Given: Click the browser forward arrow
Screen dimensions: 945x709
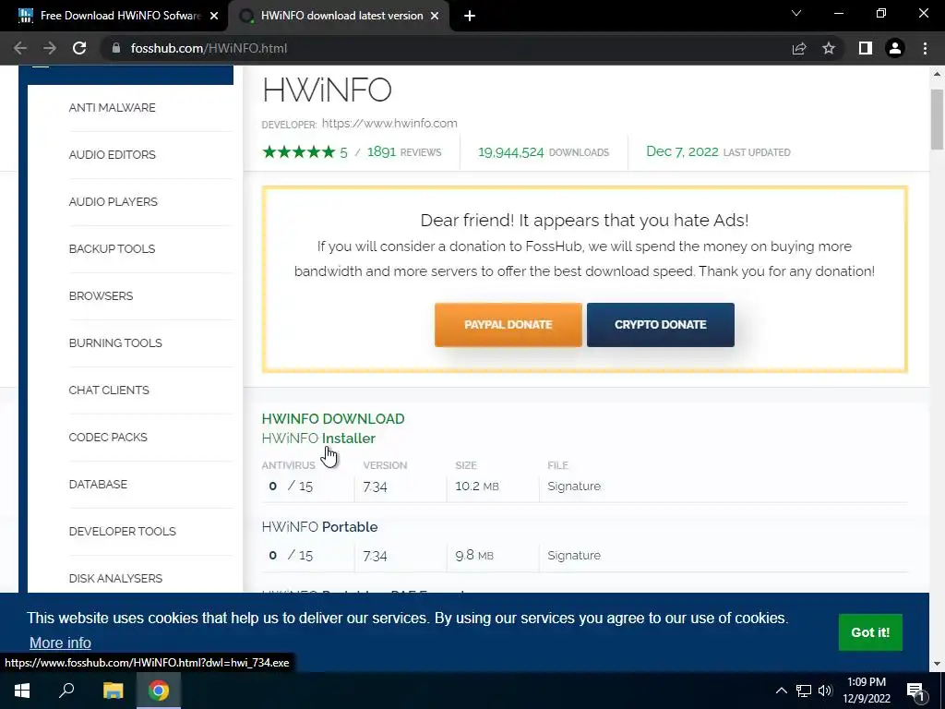Looking at the screenshot, I should click(x=50, y=48).
